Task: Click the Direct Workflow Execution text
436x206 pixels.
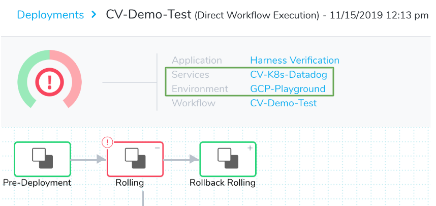Action: coord(257,16)
